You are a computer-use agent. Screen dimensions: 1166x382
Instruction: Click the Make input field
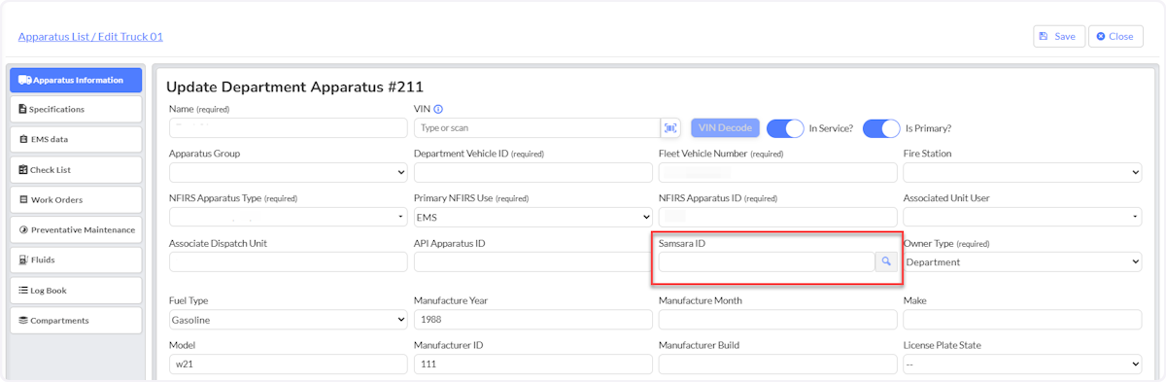tap(1022, 319)
